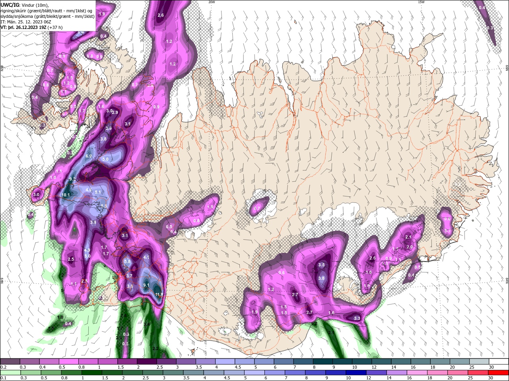This screenshot has width=509, height=381.
Task: Click the 3.3 precipitation value on south coast
Action: pyautogui.click(x=357, y=318)
